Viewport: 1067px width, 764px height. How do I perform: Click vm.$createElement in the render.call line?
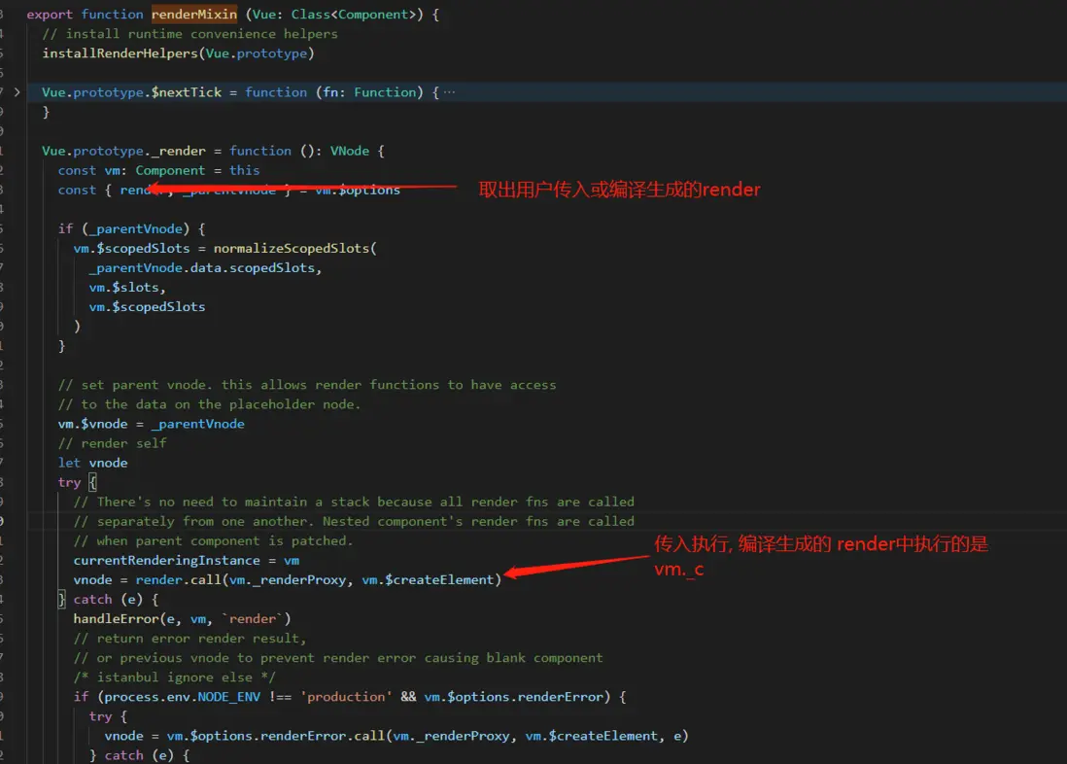[x=428, y=580]
